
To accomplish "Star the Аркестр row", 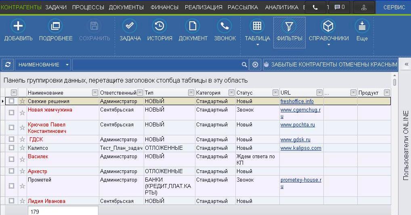I will coord(22,171).
